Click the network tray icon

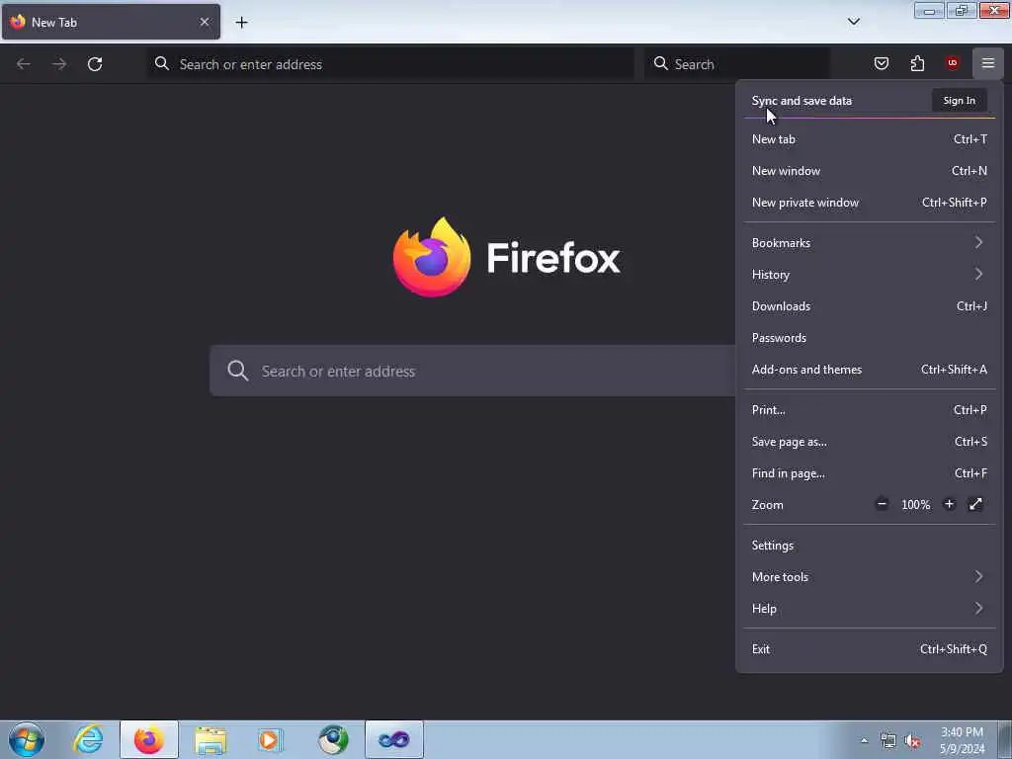click(x=888, y=741)
